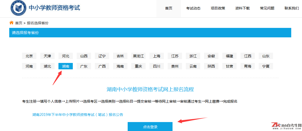Select the 江西 province button
Image resolution: width=302 pixels, height=131 pixels.
pos(247,56)
